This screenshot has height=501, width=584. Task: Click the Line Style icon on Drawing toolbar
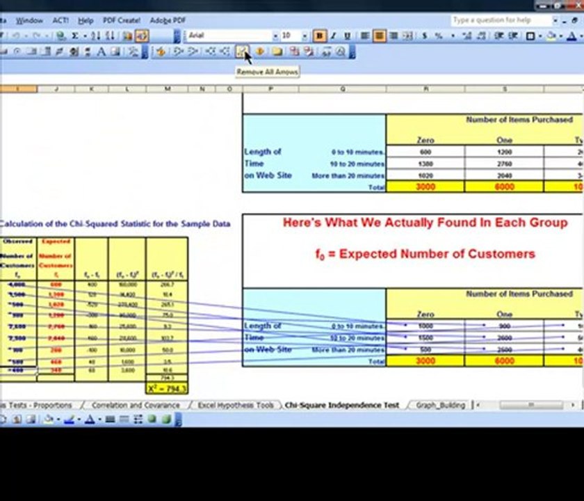(110, 420)
